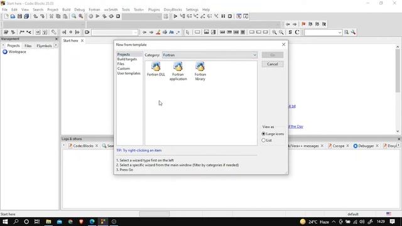
Task: Open Windows Start menu
Action: tap(5, 222)
